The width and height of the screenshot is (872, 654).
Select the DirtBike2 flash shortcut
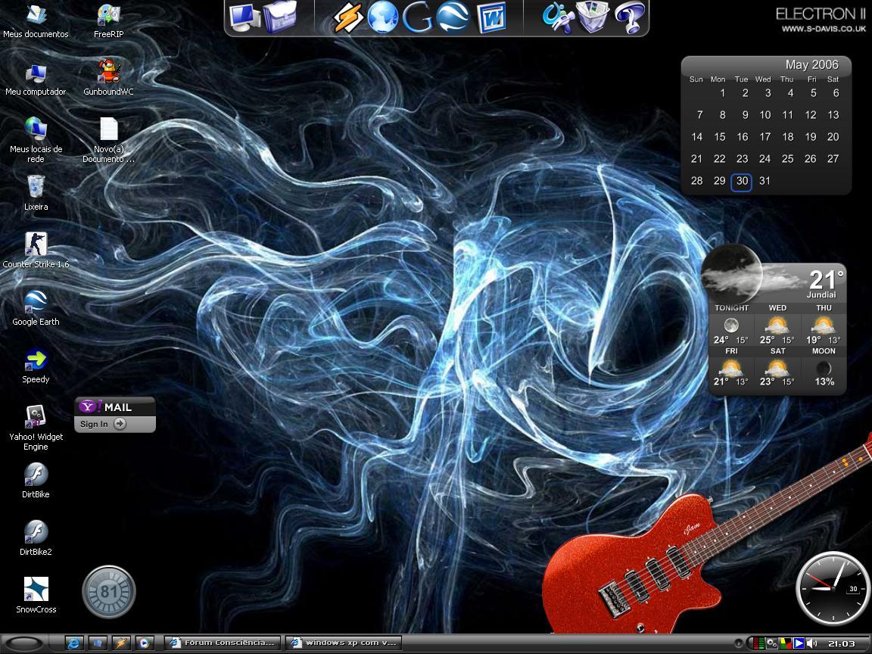tap(36, 537)
